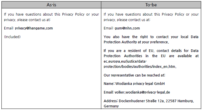Select the privacy@hangame.com email address
202x110 pixels.
[x=34, y=28]
